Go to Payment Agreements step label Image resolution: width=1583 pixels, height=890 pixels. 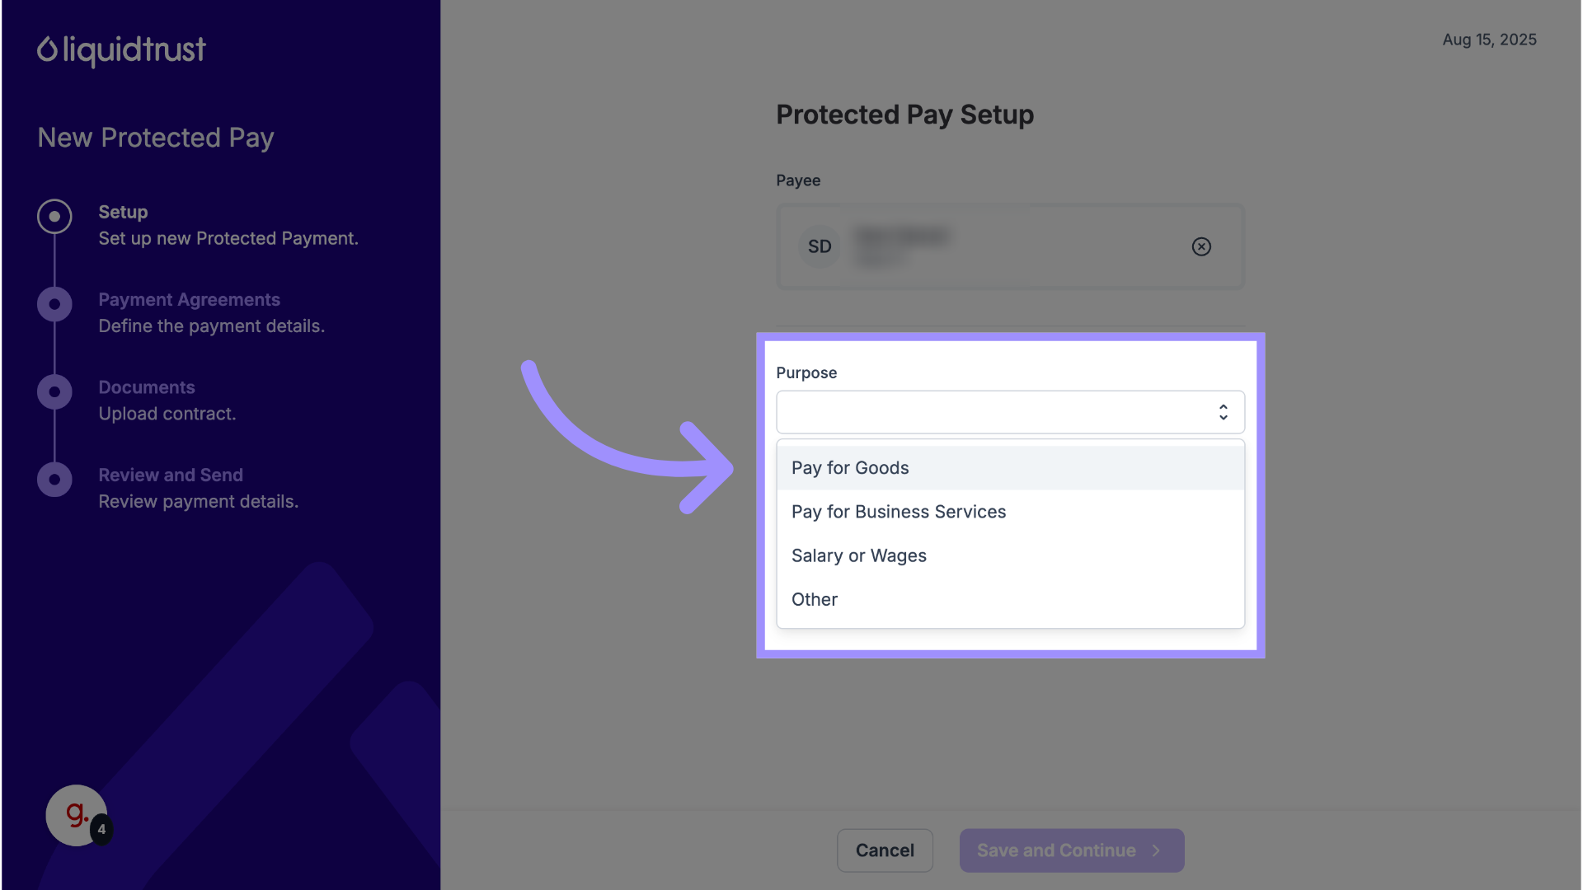[189, 300]
